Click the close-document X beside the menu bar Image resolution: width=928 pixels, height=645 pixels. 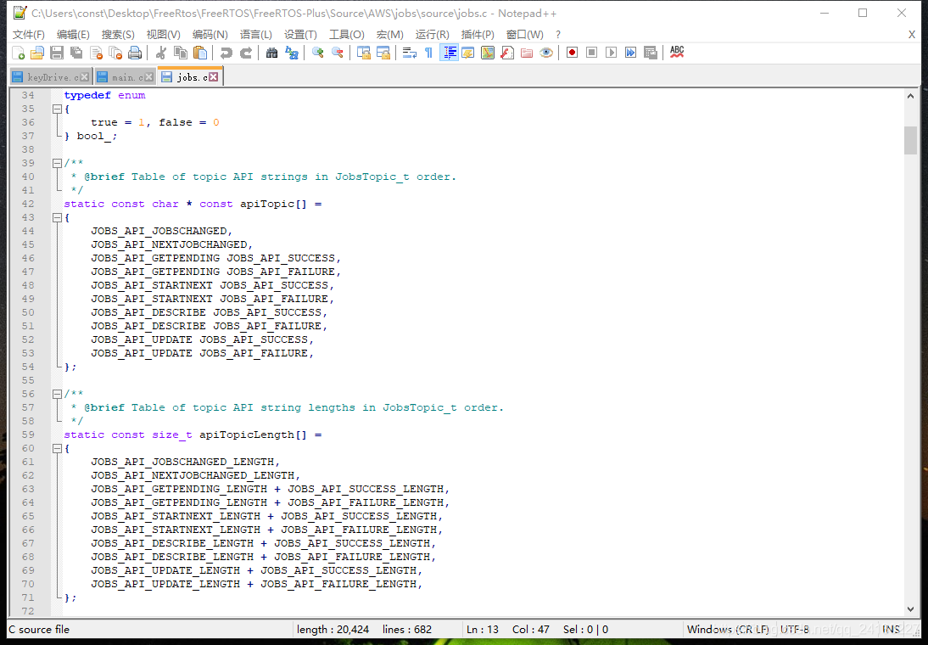coord(911,34)
